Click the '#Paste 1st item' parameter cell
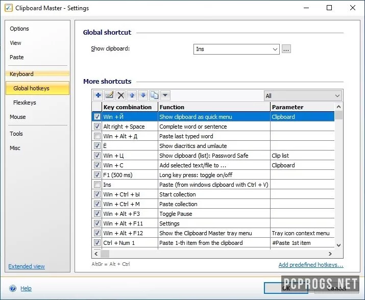The image size is (365, 300). pos(302,243)
